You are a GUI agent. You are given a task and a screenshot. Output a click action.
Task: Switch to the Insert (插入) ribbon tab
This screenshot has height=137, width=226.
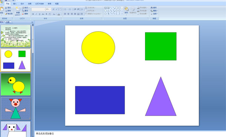click(x=15, y=4)
